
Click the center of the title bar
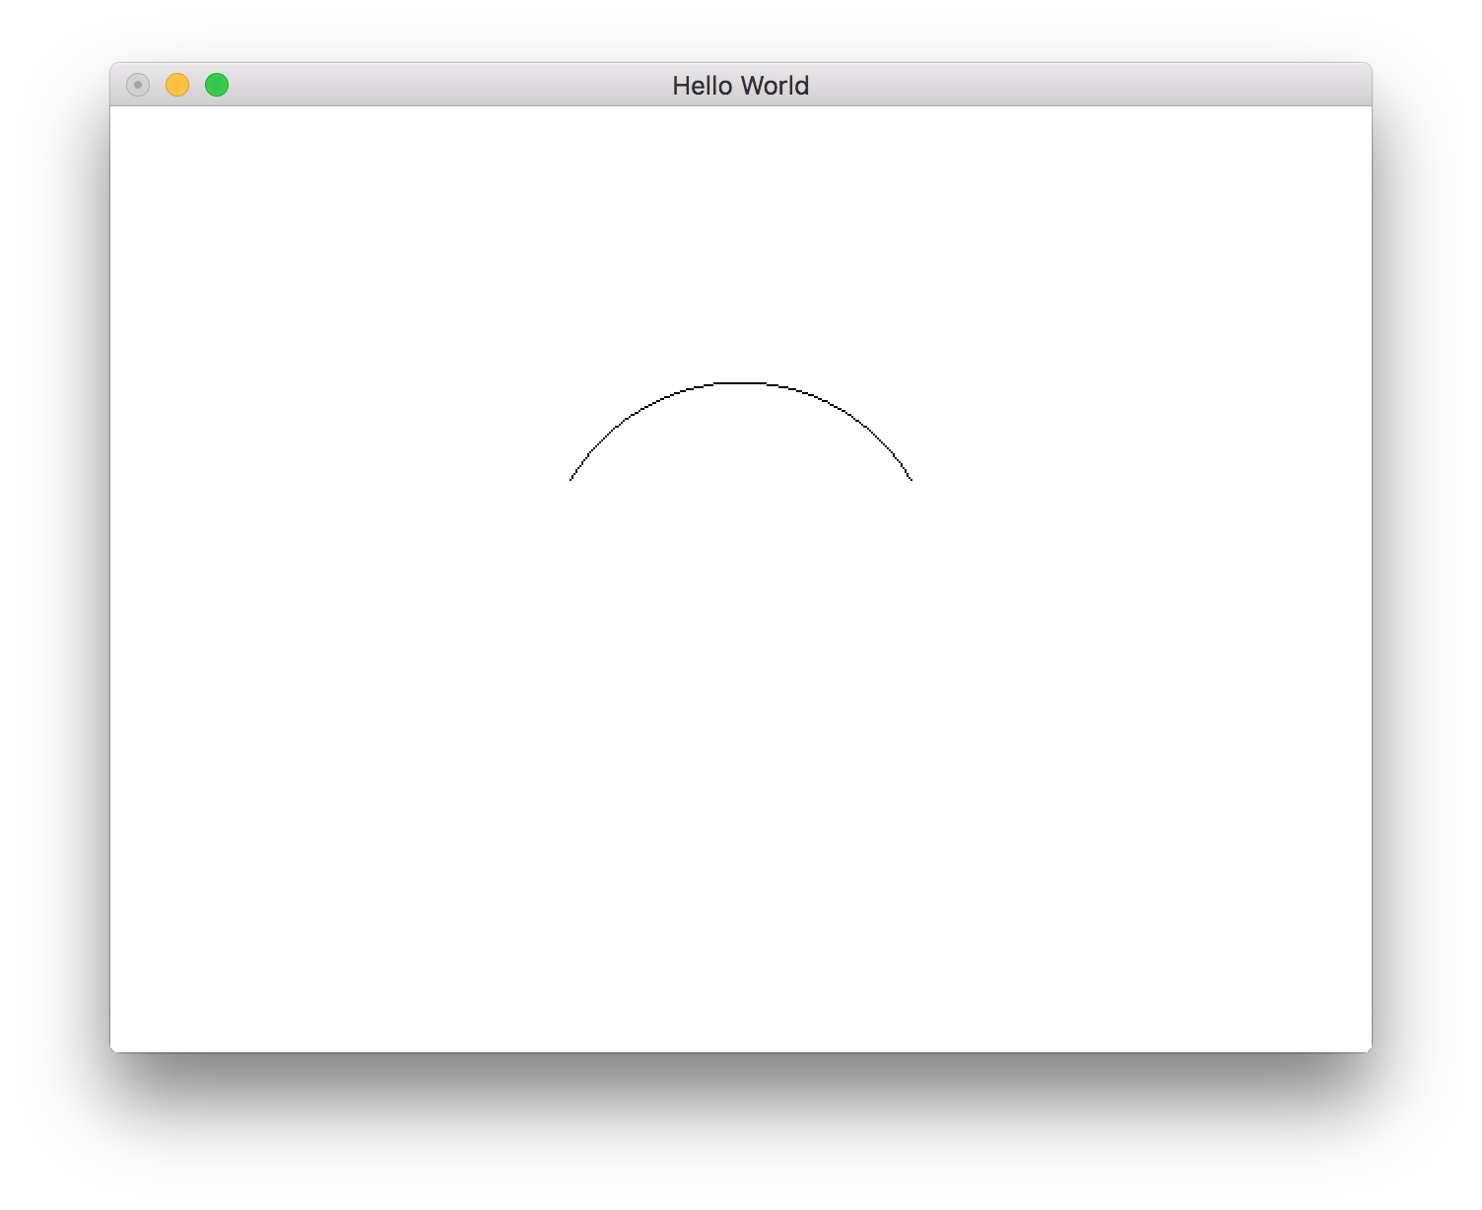click(x=740, y=86)
